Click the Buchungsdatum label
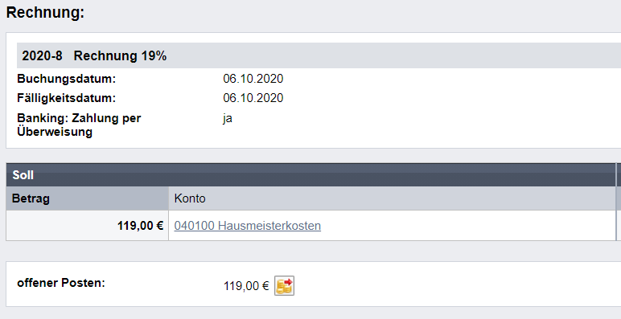 pos(66,79)
